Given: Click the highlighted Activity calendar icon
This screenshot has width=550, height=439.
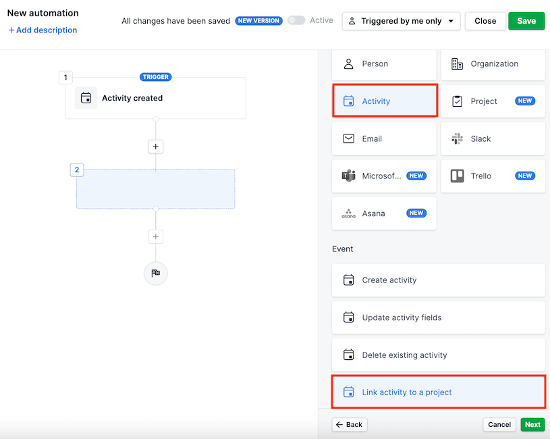Looking at the screenshot, I should coord(348,101).
